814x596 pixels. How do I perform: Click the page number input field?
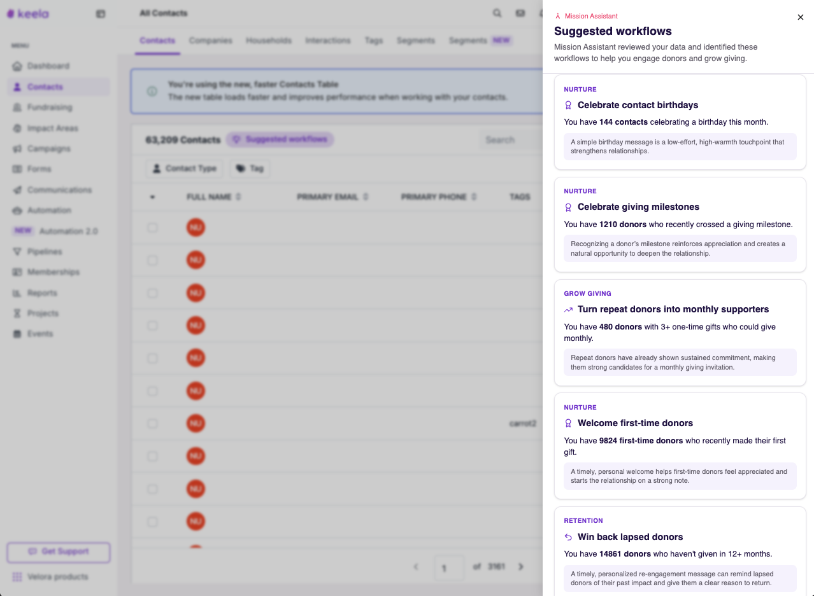pos(448,567)
